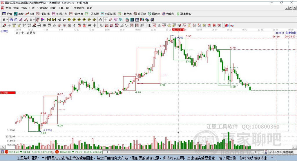Viewport: 297px width, 161px height.
Task: Select the V-wave line tool
Action: tap(126, 26)
